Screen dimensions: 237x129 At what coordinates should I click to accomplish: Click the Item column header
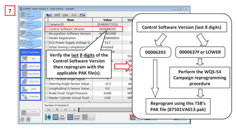(x=70, y=20)
